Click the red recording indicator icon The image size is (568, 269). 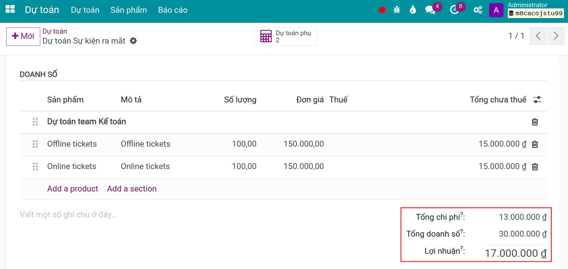click(x=382, y=10)
